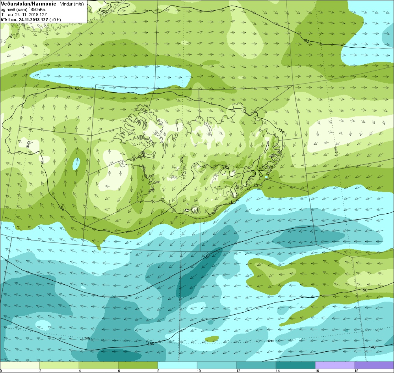Screen dimensions: 394x373
Task: Pick the 8–10 m/s pale cyan legend swatch
Action: (177, 365)
